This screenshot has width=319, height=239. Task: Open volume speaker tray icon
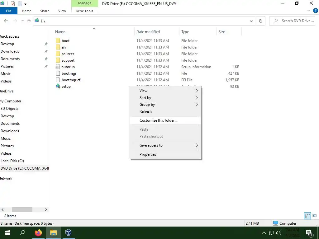[279, 233]
